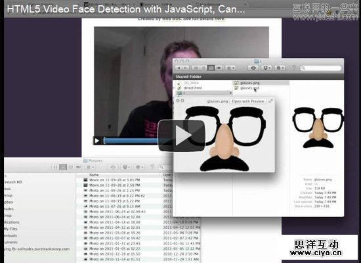Expand the selected folder's column arrow

230,93
